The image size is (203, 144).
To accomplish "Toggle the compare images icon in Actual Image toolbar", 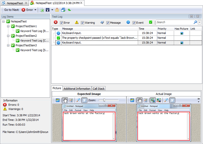I will 153,100.
